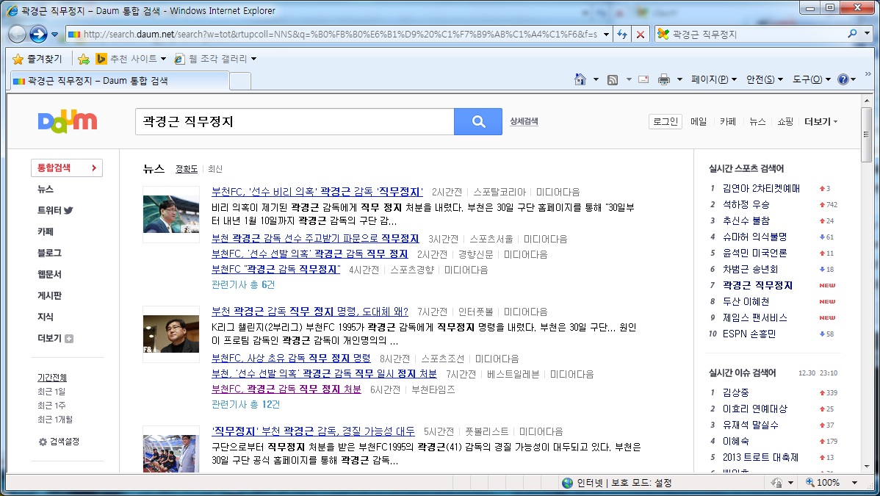Click the Daum logo
The width and height of the screenshot is (880, 496).
[66, 121]
